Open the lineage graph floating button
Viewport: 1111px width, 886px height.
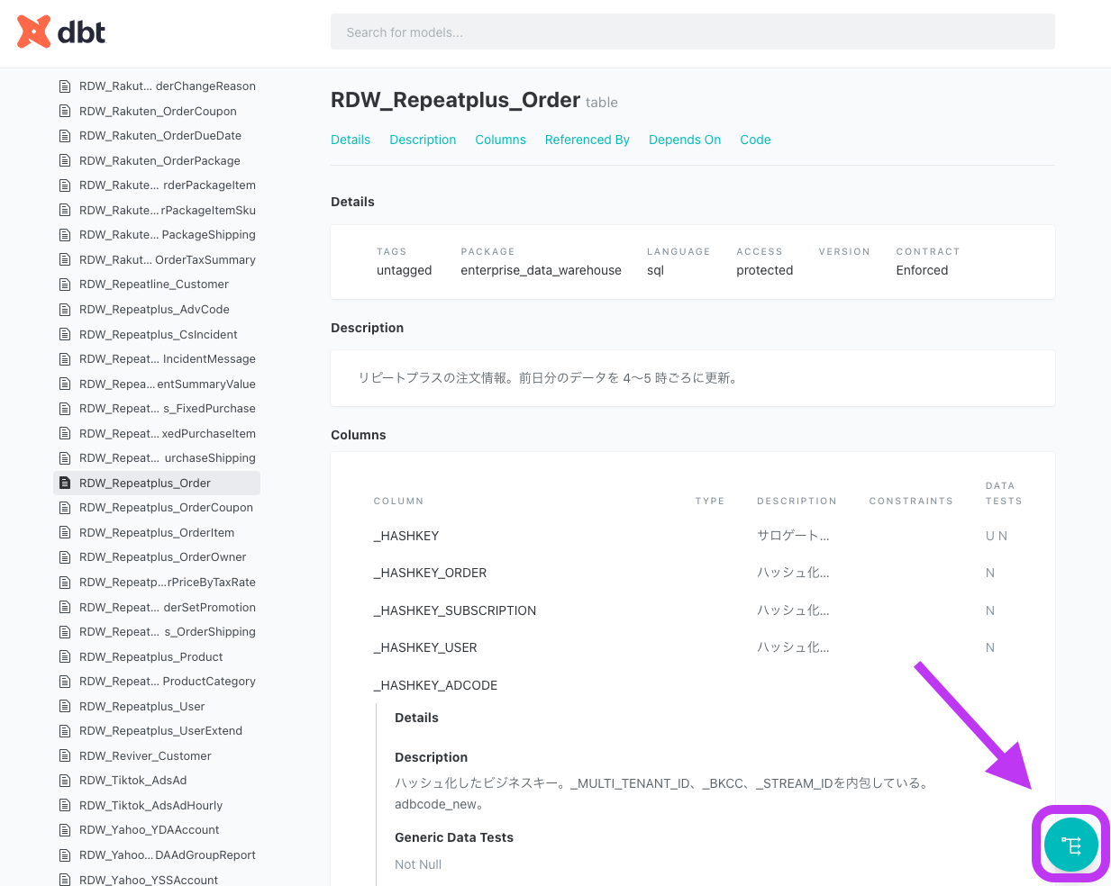pos(1070,845)
